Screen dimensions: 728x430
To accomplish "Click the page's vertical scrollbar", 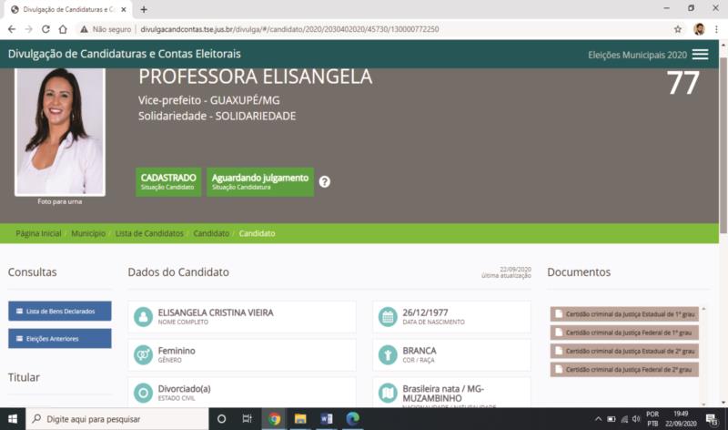I will pos(723,144).
